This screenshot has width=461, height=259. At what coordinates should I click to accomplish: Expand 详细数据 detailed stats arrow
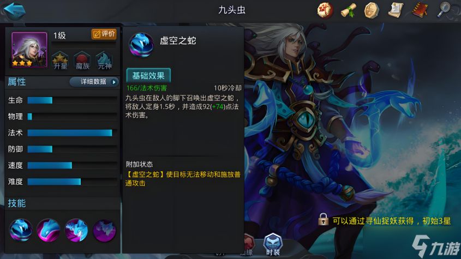tap(94, 82)
